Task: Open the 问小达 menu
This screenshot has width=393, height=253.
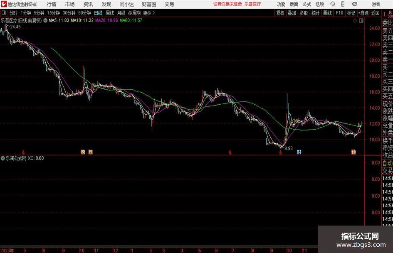Action: coord(126,4)
